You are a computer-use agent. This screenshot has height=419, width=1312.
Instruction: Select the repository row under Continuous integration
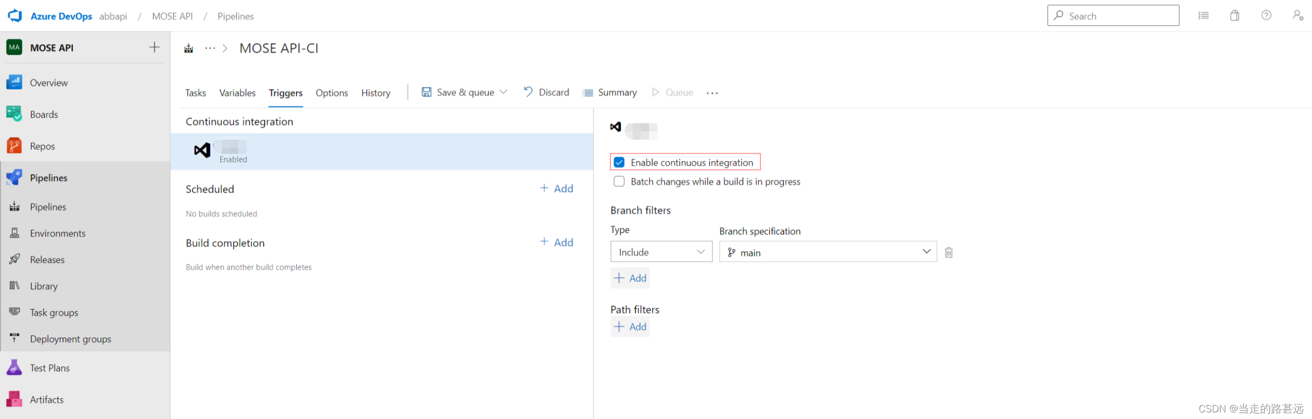(x=382, y=151)
